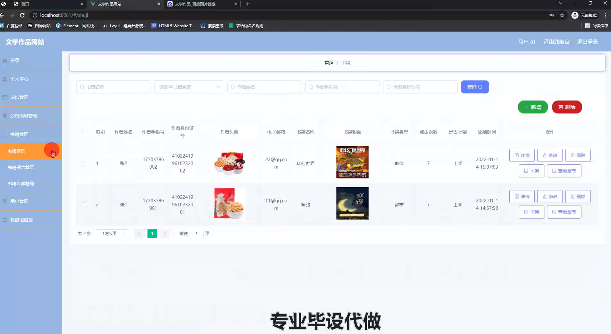Open 张2 author avatar image

pyautogui.click(x=229, y=163)
